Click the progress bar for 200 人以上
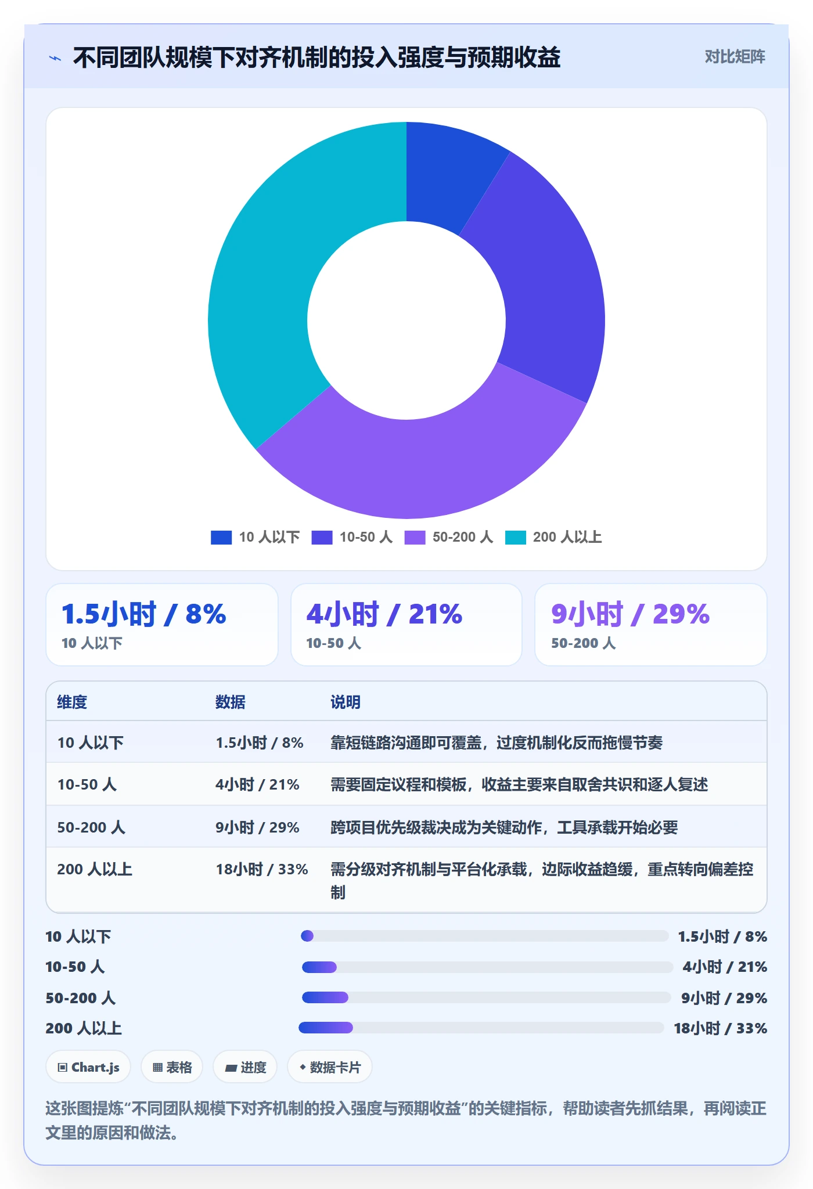 (481, 1028)
